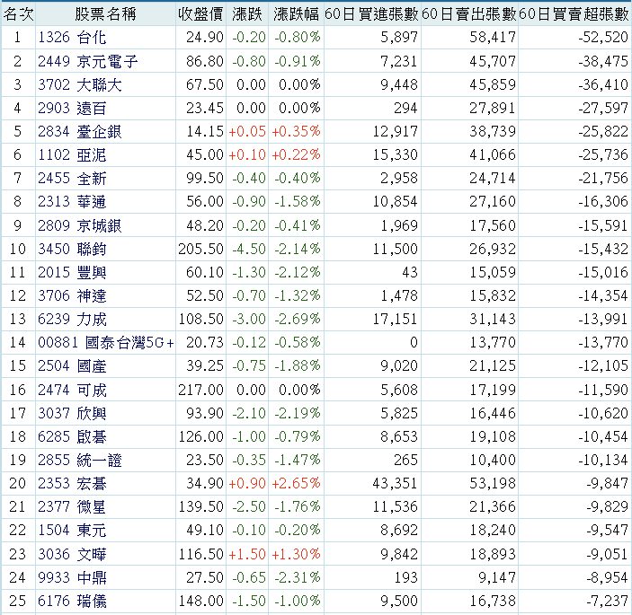
Task: Click the change value -4.50
Action: 249,249
